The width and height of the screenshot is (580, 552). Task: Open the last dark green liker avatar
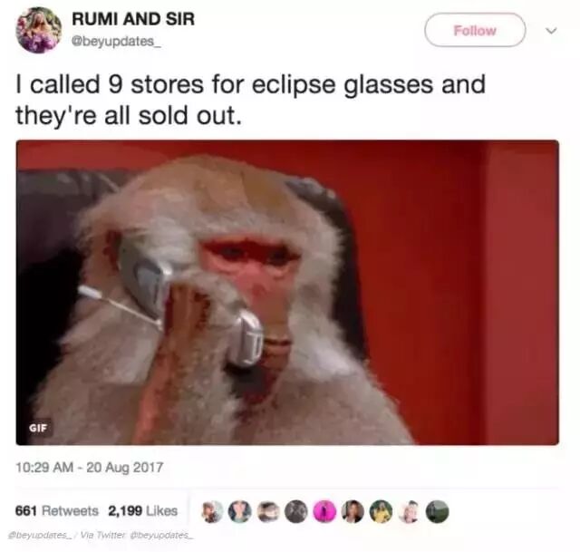[437, 512]
